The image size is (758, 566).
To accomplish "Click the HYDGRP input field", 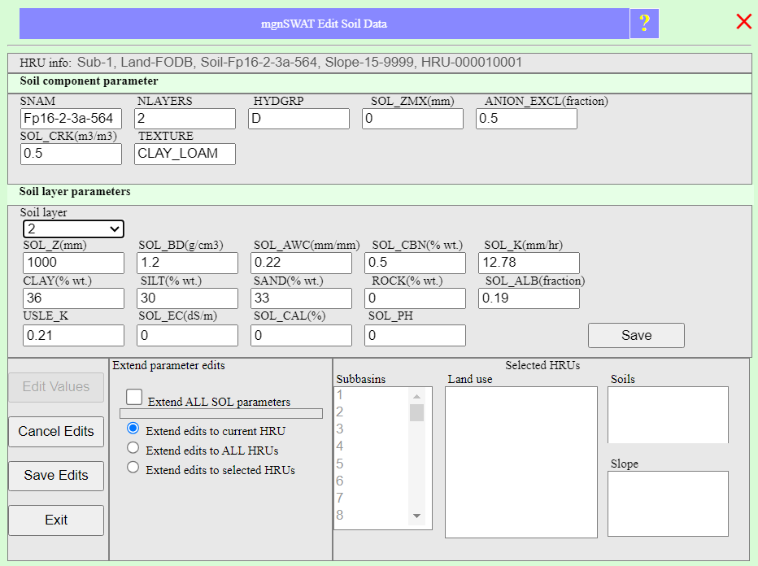I will pyautogui.click(x=298, y=119).
